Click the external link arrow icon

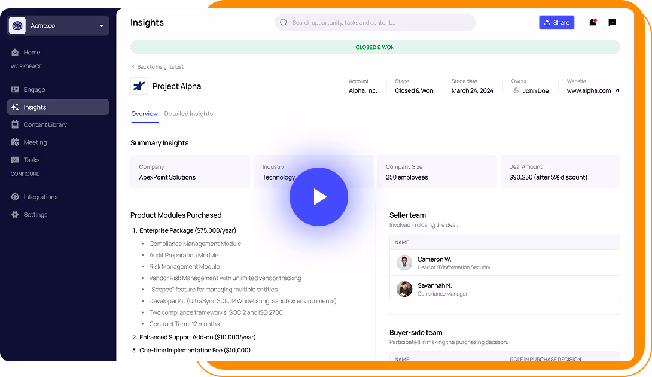[x=617, y=91]
